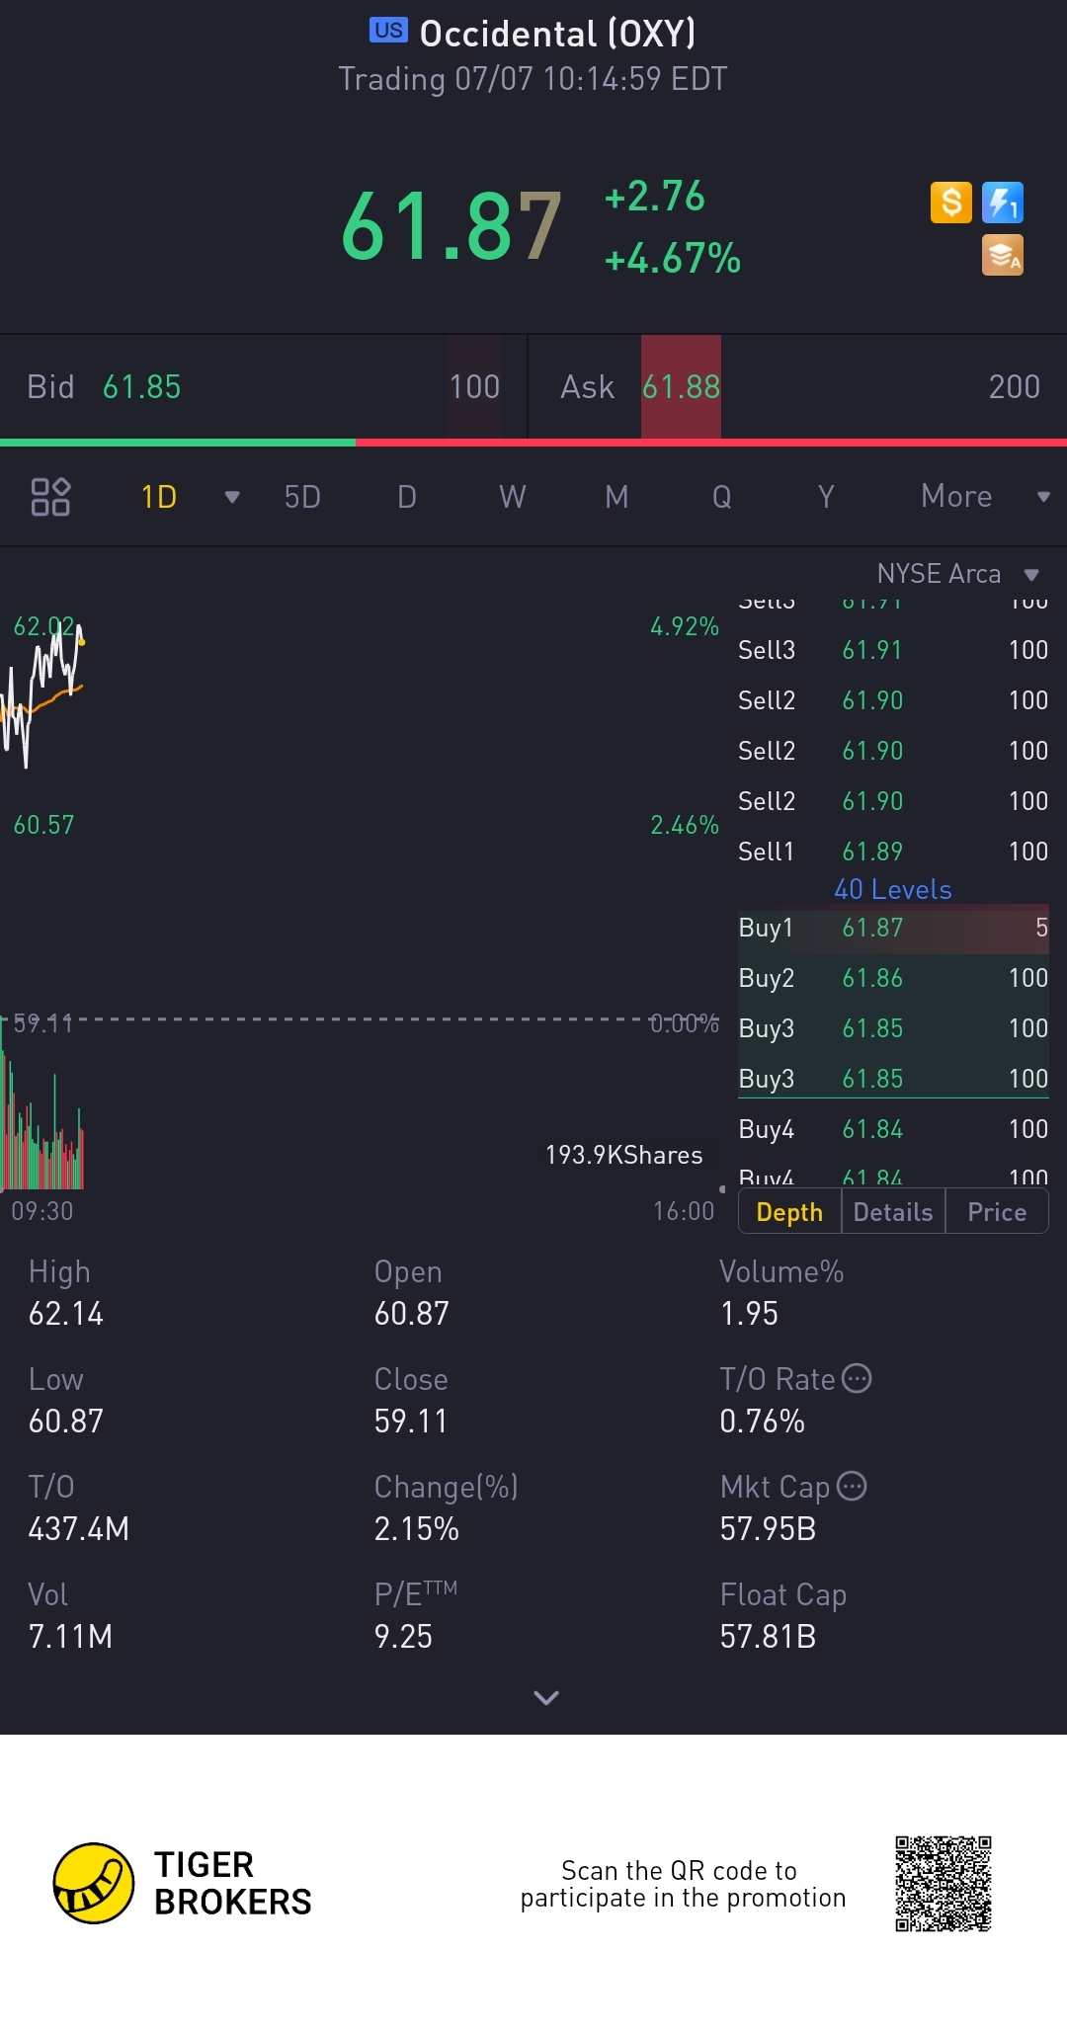This screenshot has height=2033, width=1067.
Task: Tap the Tiger Brokers logo
Action: pos(94,1883)
